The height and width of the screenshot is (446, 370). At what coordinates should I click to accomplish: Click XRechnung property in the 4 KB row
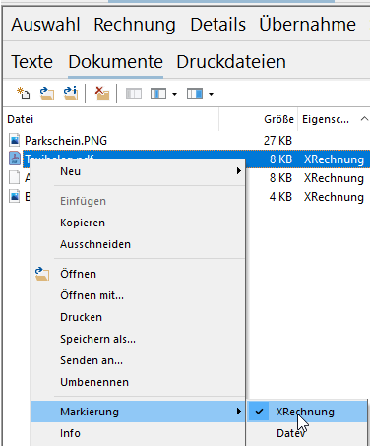(x=334, y=197)
